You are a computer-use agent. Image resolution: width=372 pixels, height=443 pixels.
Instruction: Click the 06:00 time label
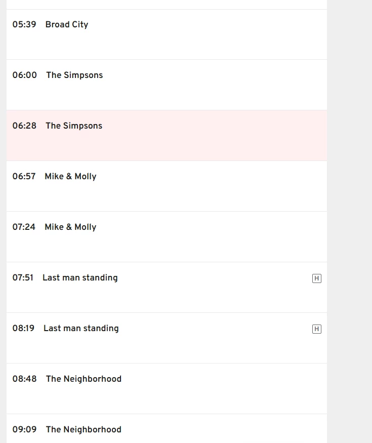coord(25,75)
